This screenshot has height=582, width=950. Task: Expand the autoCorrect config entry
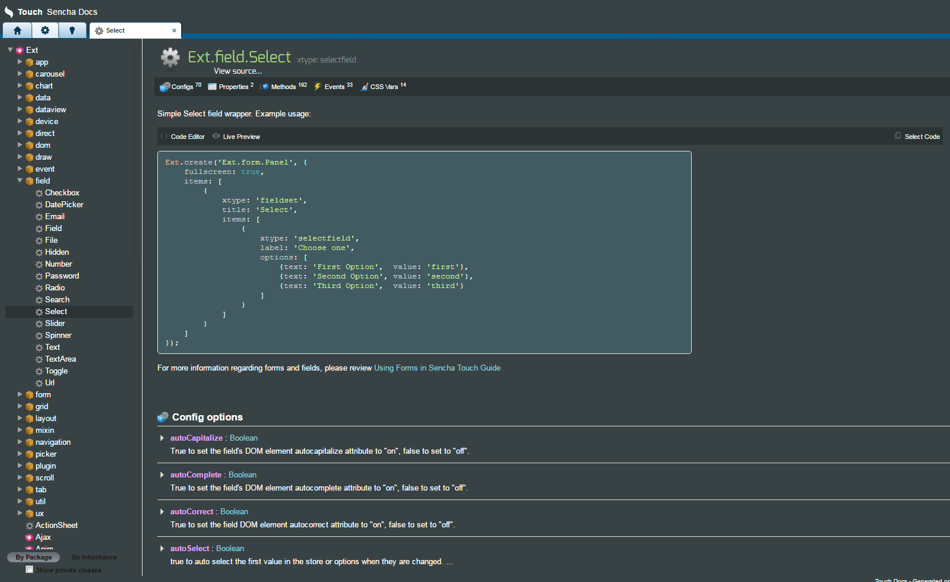[161, 512]
